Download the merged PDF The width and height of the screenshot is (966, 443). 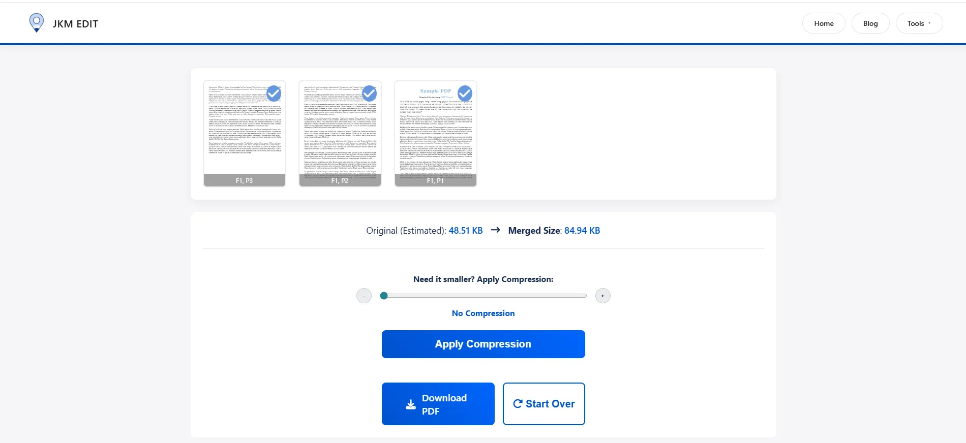coord(438,404)
